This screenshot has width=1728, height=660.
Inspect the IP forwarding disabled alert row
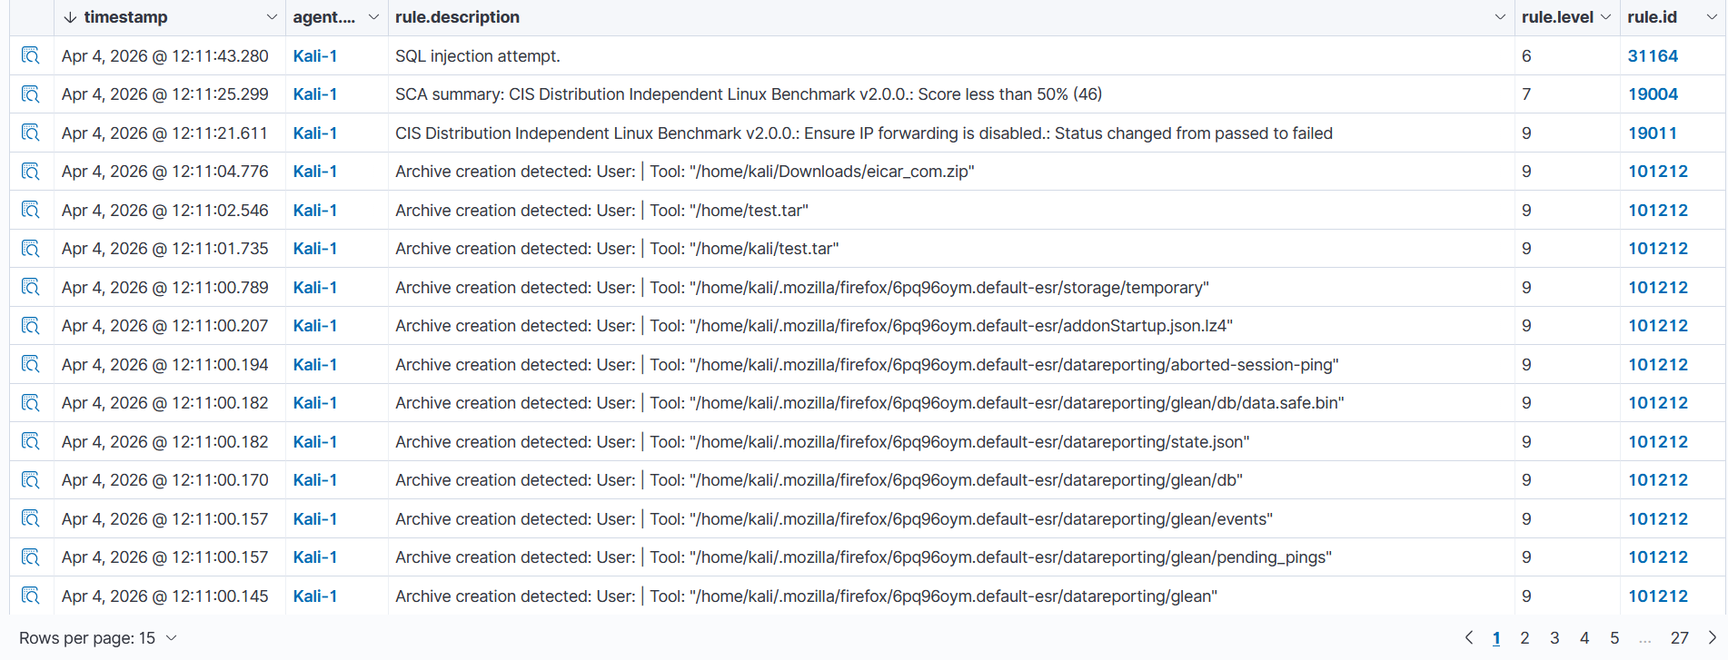click(x=31, y=133)
